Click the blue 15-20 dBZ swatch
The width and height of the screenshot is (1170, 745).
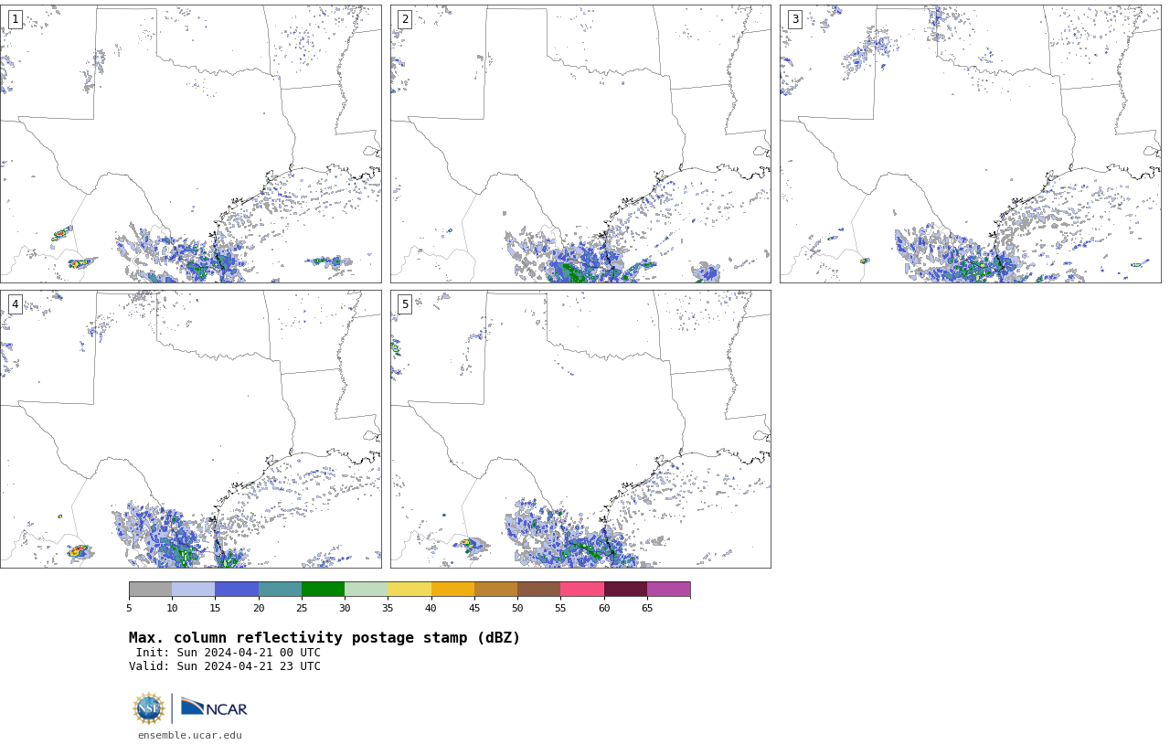(237, 590)
